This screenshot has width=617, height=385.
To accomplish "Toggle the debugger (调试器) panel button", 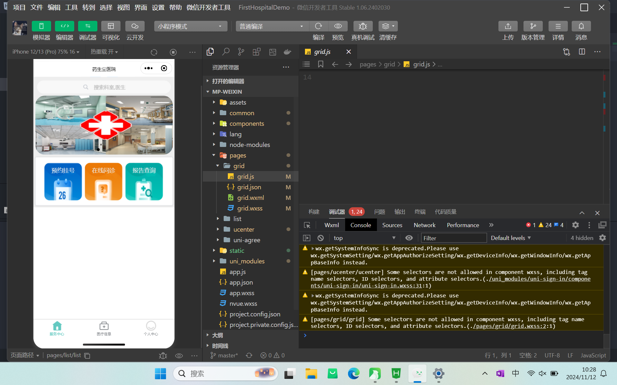I will coord(87,26).
